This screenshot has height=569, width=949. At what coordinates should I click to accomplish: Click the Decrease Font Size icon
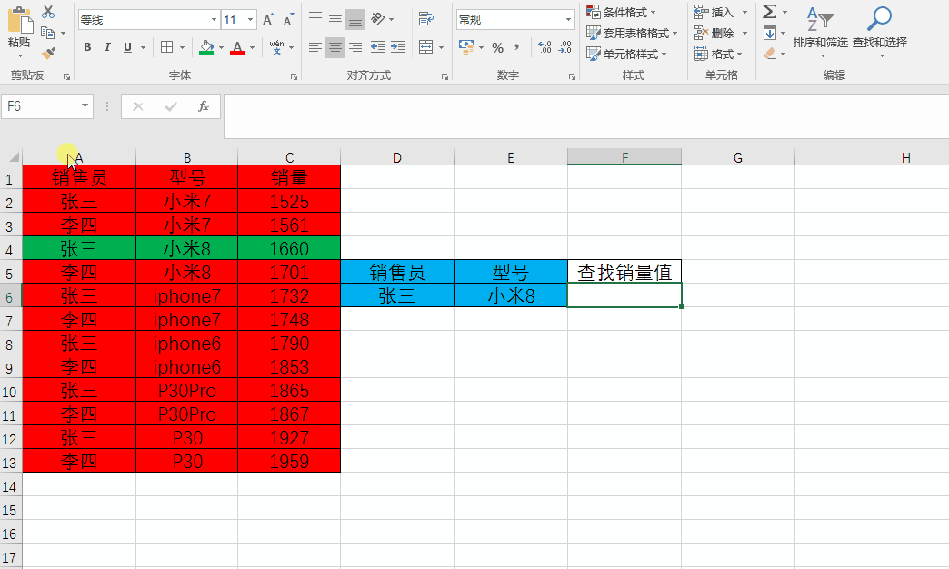(289, 20)
